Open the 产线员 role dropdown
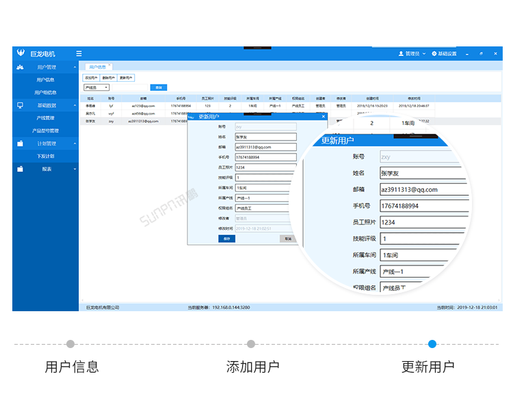Image resolution: width=513 pixels, height=402 pixels. [96, 87]
